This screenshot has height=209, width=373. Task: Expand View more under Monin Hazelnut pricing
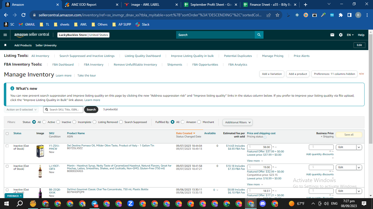point(255,185)
